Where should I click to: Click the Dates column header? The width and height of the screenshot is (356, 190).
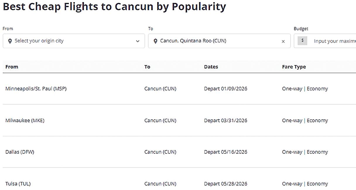coord(211,67)
